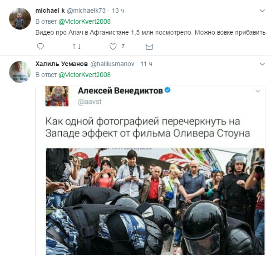The height and width of the screenshot is (255, 271).
Task: Open the riot police protest photo
Action: click(x=155, y=201)
